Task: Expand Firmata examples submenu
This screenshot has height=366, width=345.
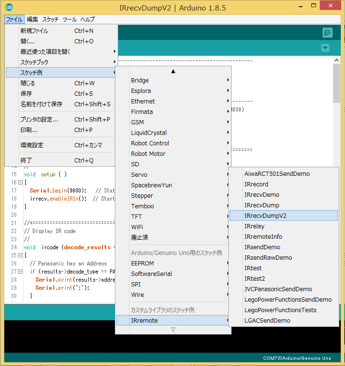Action: coord(173,112)
